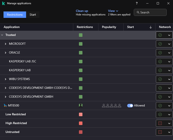Click the 'Hide missing applications' text
The height and width of the screenshot is (140, 173).
coord(91,14)
